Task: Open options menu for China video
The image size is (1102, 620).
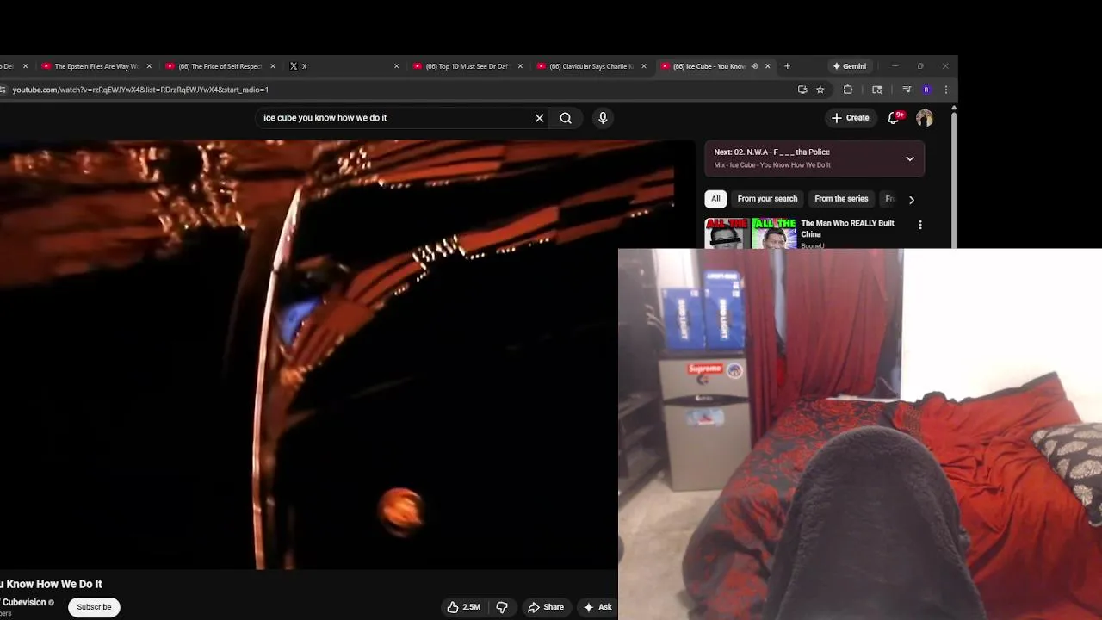Action: pos(920,225)
